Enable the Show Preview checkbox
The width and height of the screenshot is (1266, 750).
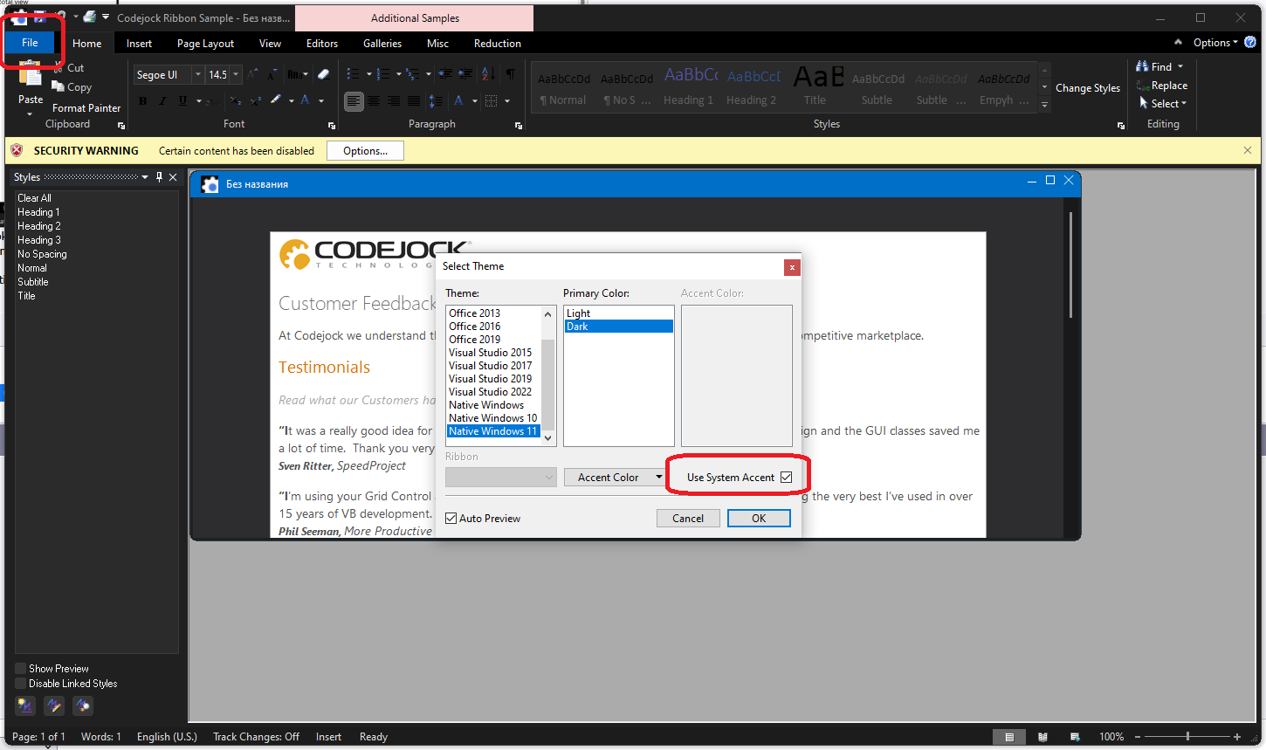[21, 669]
